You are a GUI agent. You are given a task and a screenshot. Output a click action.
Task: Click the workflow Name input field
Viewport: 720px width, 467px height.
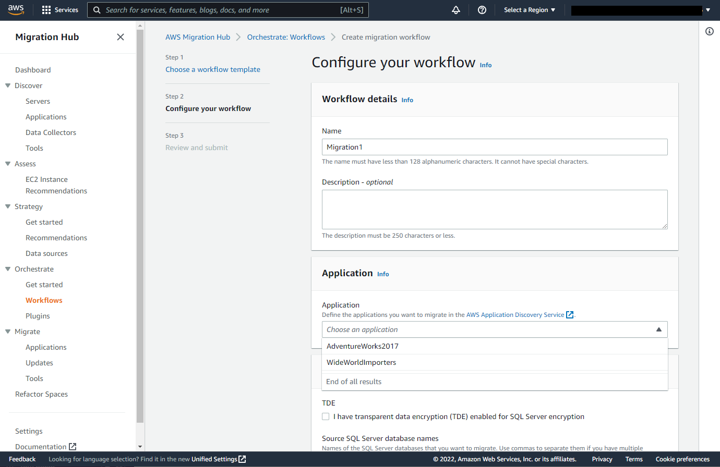coord(495,147)
